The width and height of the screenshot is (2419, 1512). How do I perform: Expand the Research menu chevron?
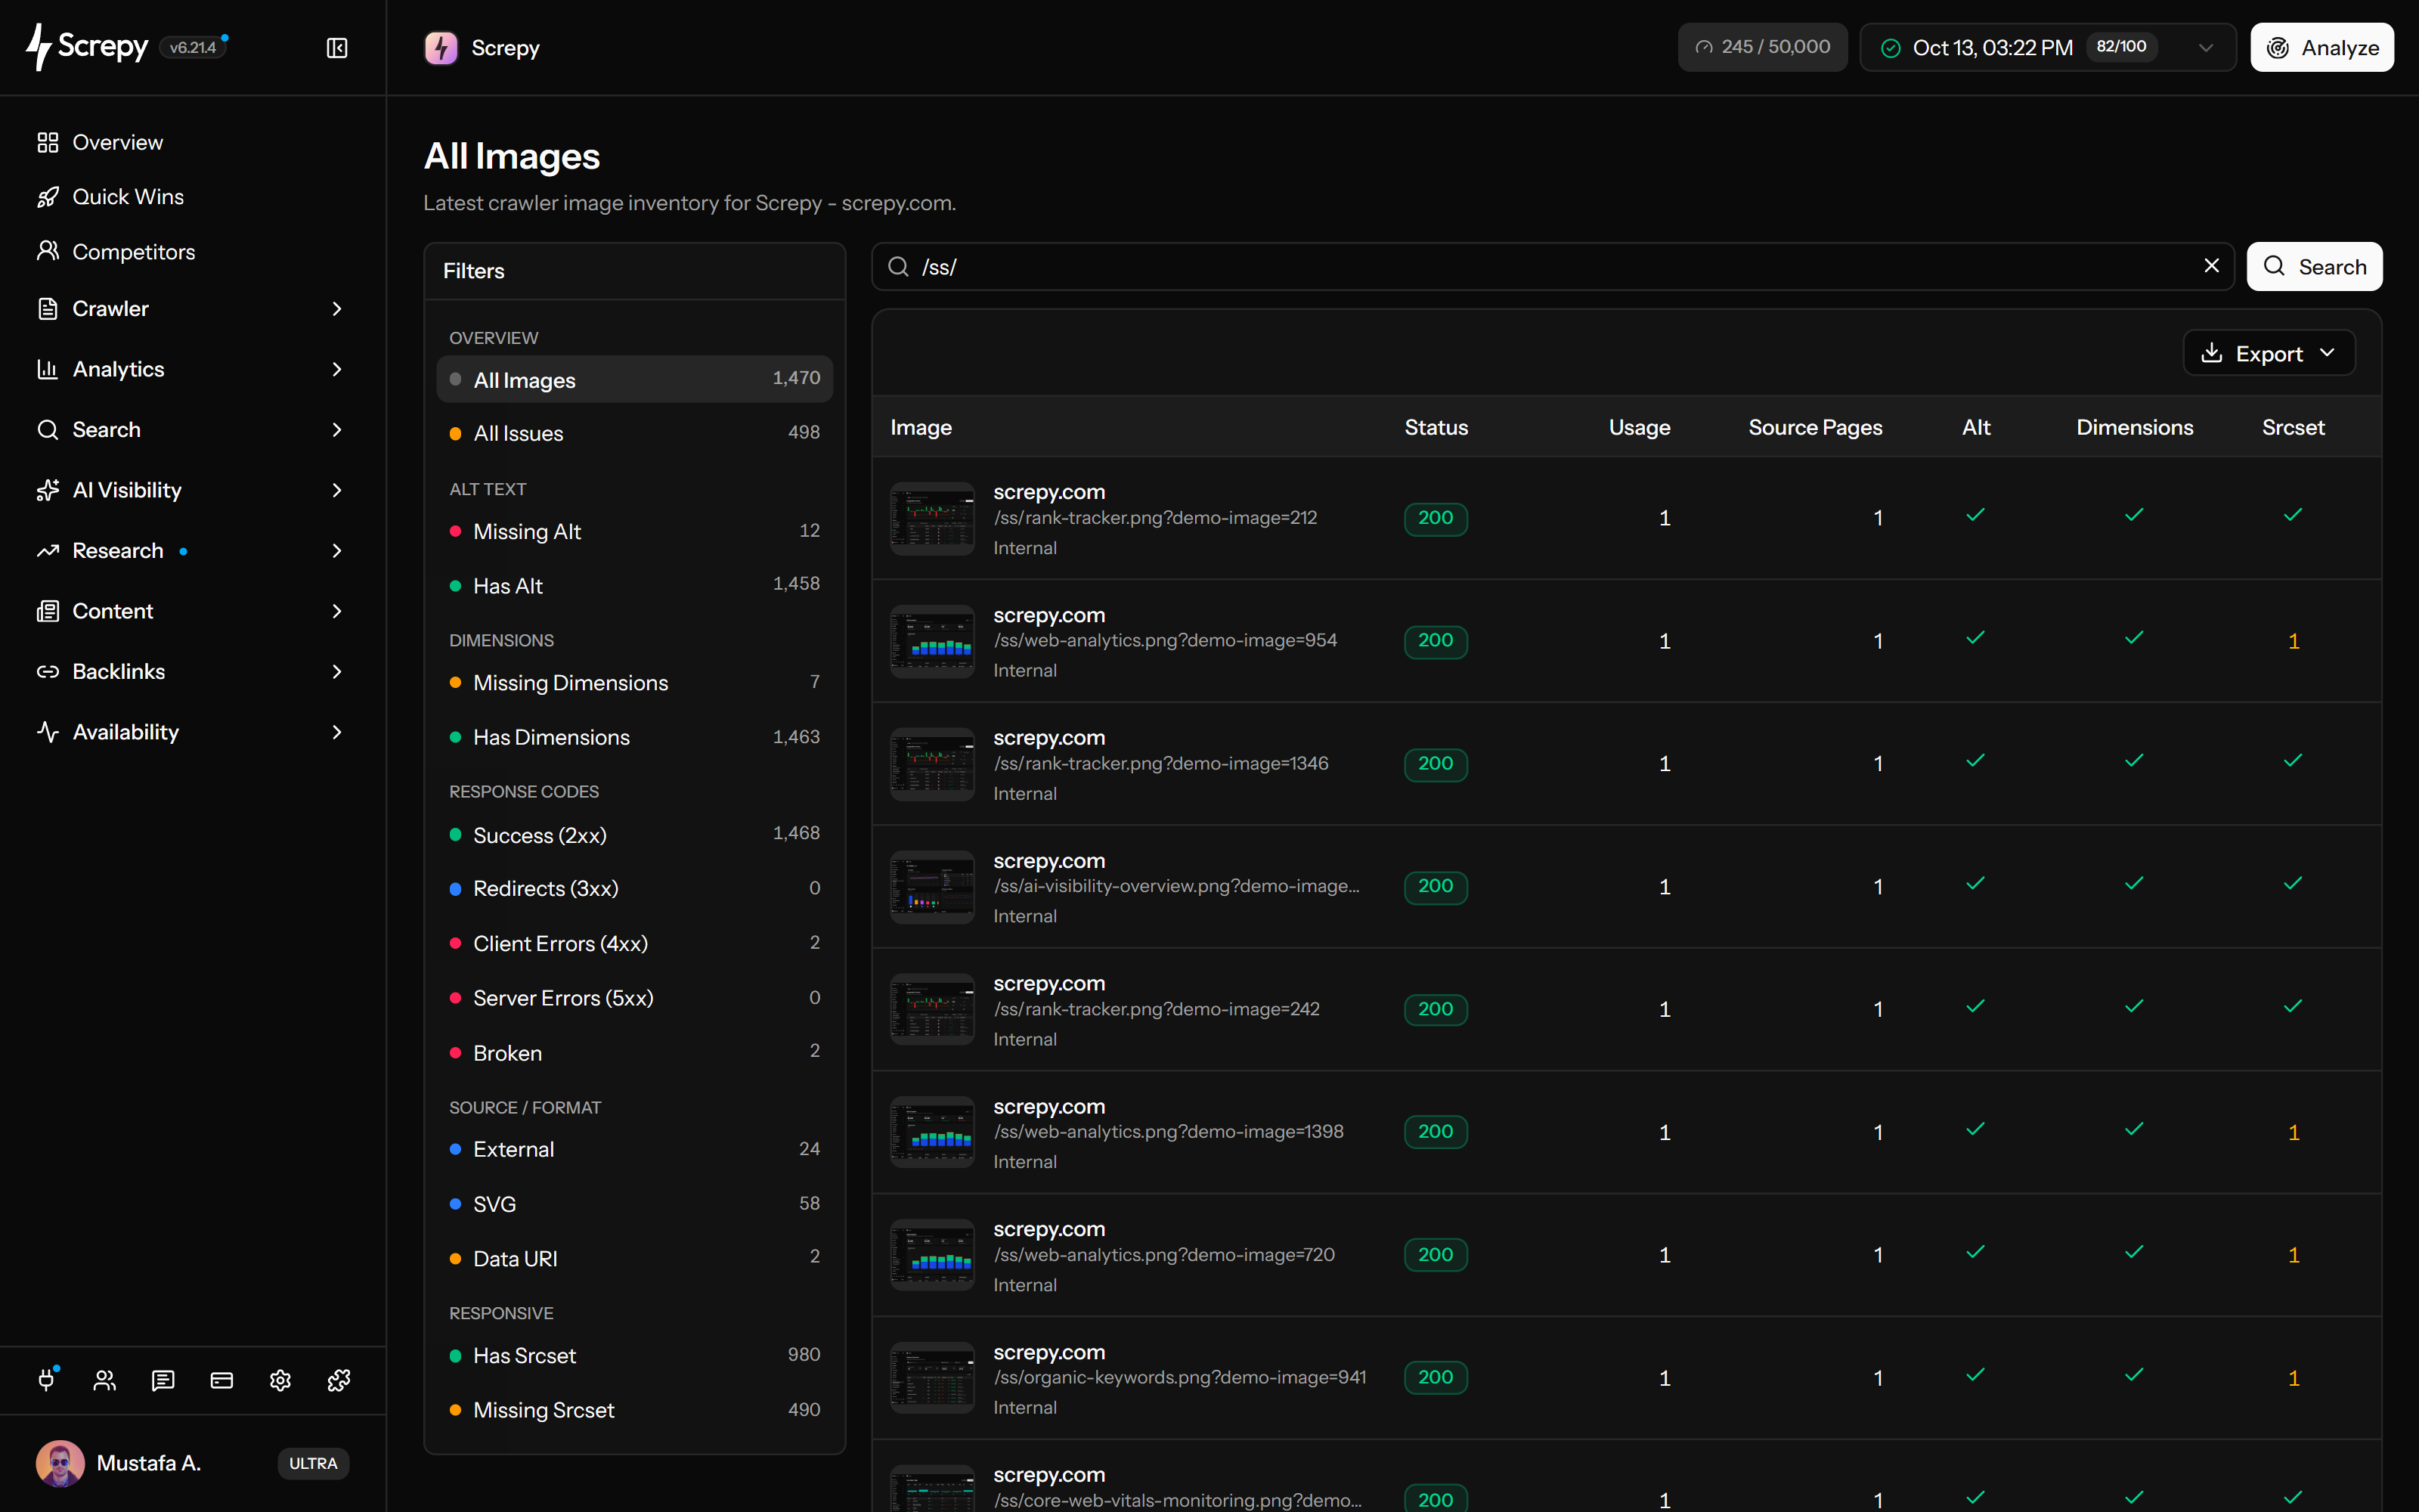(337, 551)
